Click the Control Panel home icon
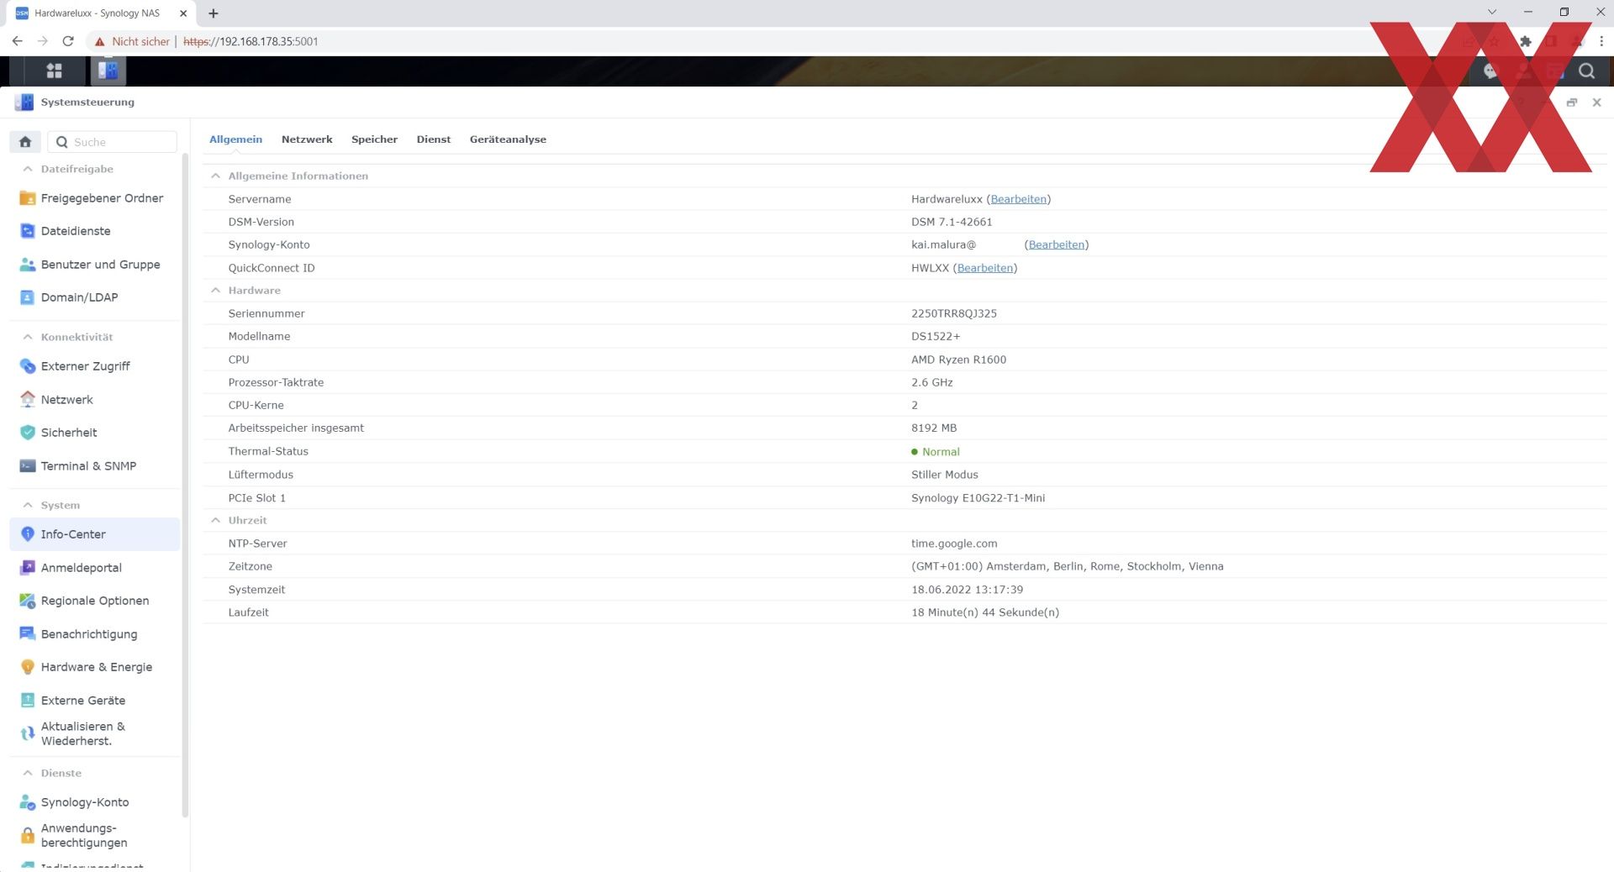This screenshot has height=872, width=1614. pos(25,142)
